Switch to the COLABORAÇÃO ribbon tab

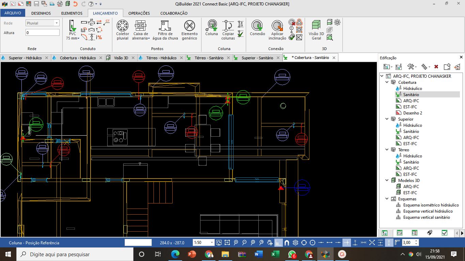(x=174, y=13)
